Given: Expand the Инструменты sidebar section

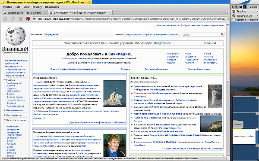Looking at the screenshot, I should tap(5, 115).
